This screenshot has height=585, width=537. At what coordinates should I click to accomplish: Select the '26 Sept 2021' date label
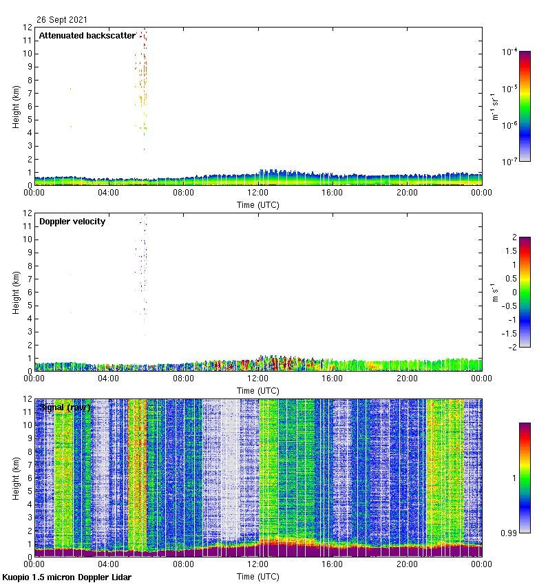pos(62,20)
